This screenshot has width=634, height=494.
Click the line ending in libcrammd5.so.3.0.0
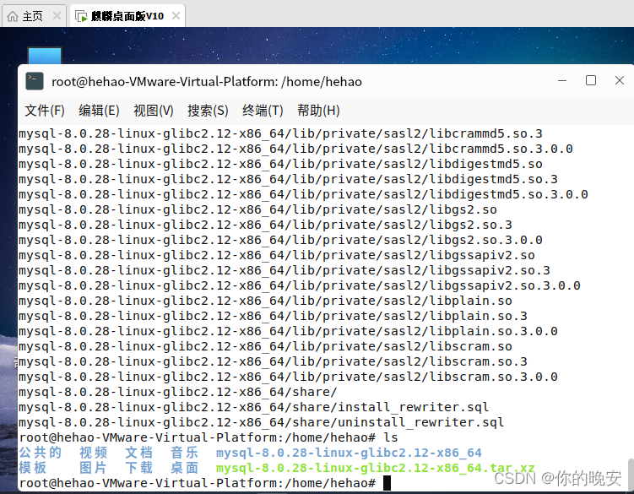pyautogui.click(x=295, y=149)
